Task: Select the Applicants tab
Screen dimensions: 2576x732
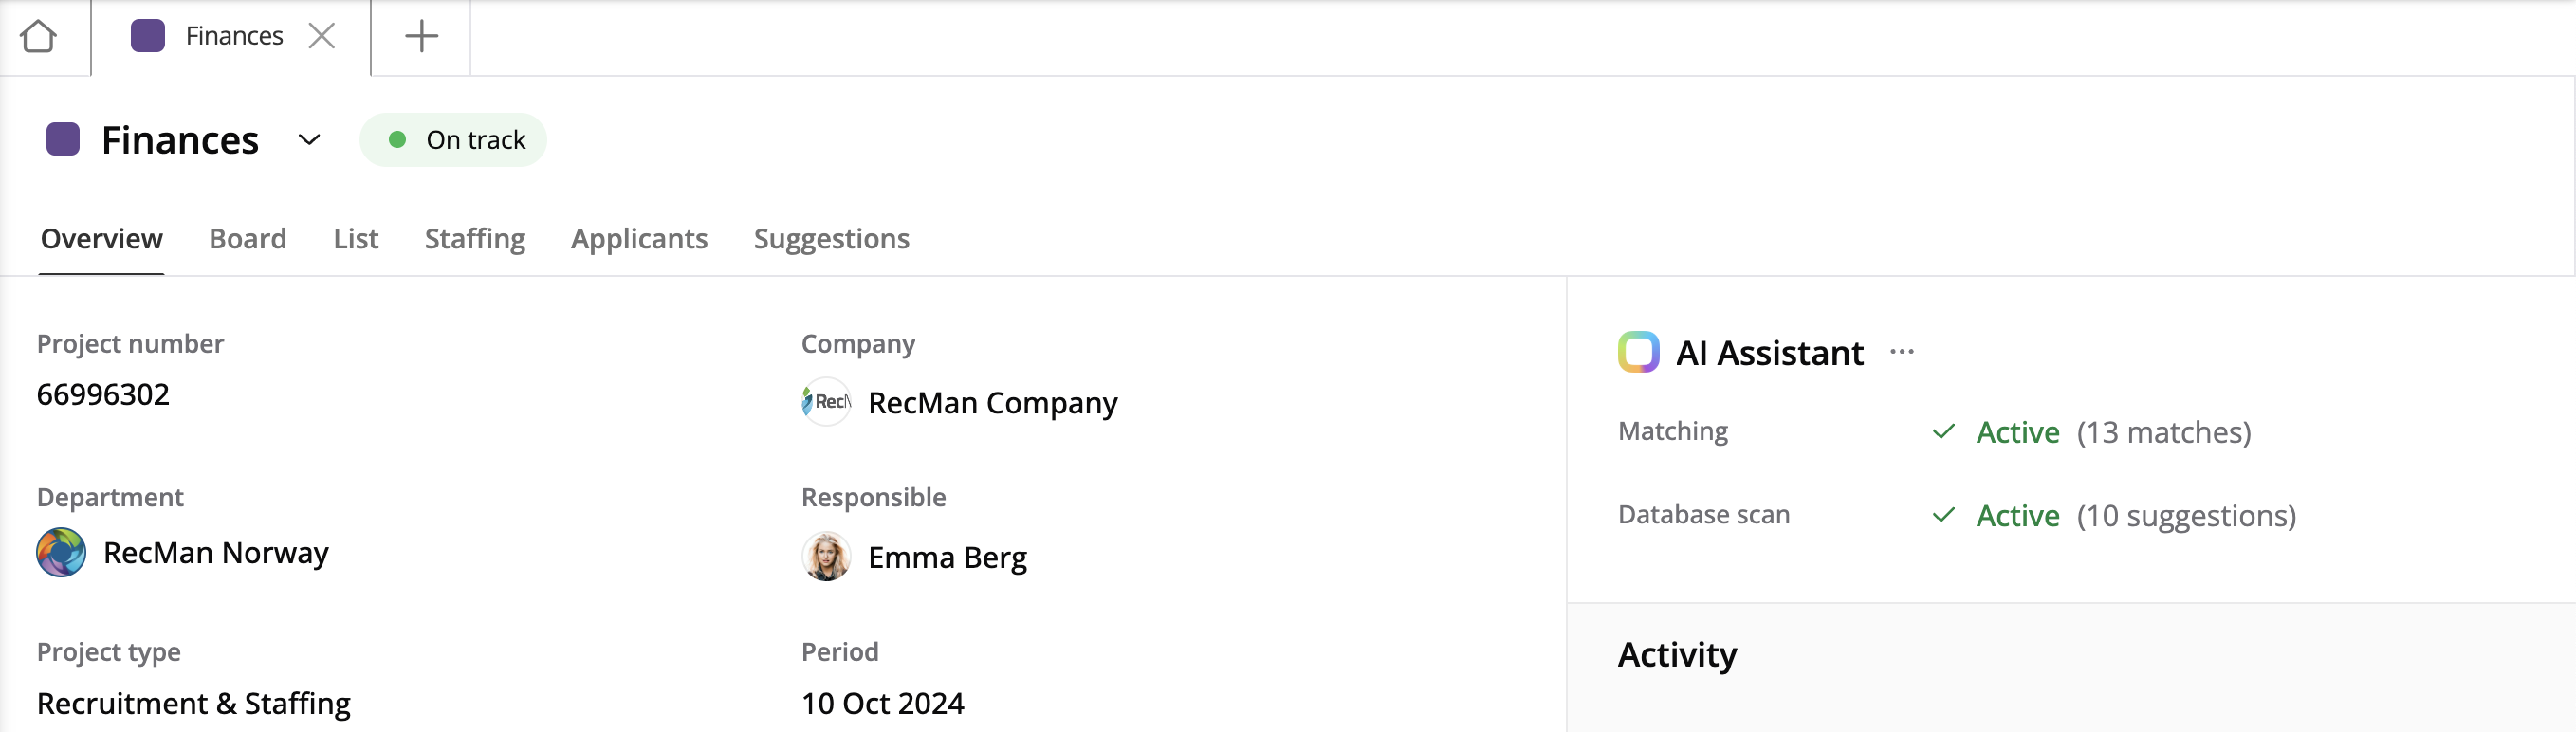Action: (x=639, y=239)
